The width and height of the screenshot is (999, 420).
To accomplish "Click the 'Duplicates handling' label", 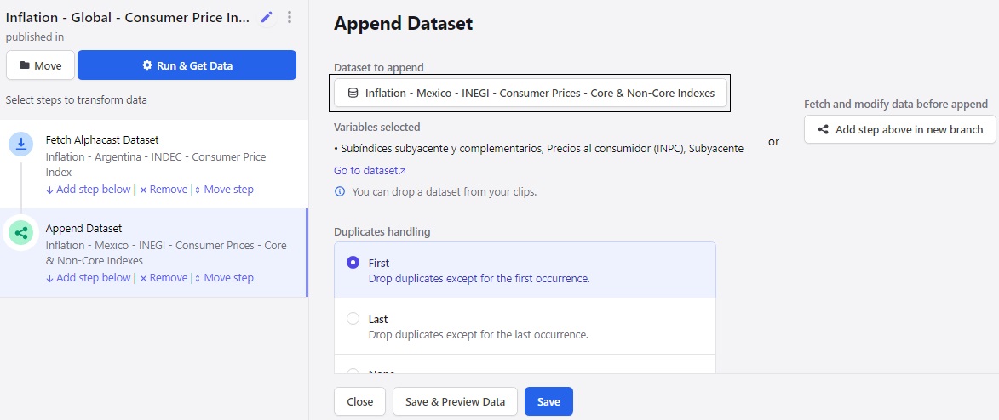I will (382, 231).
